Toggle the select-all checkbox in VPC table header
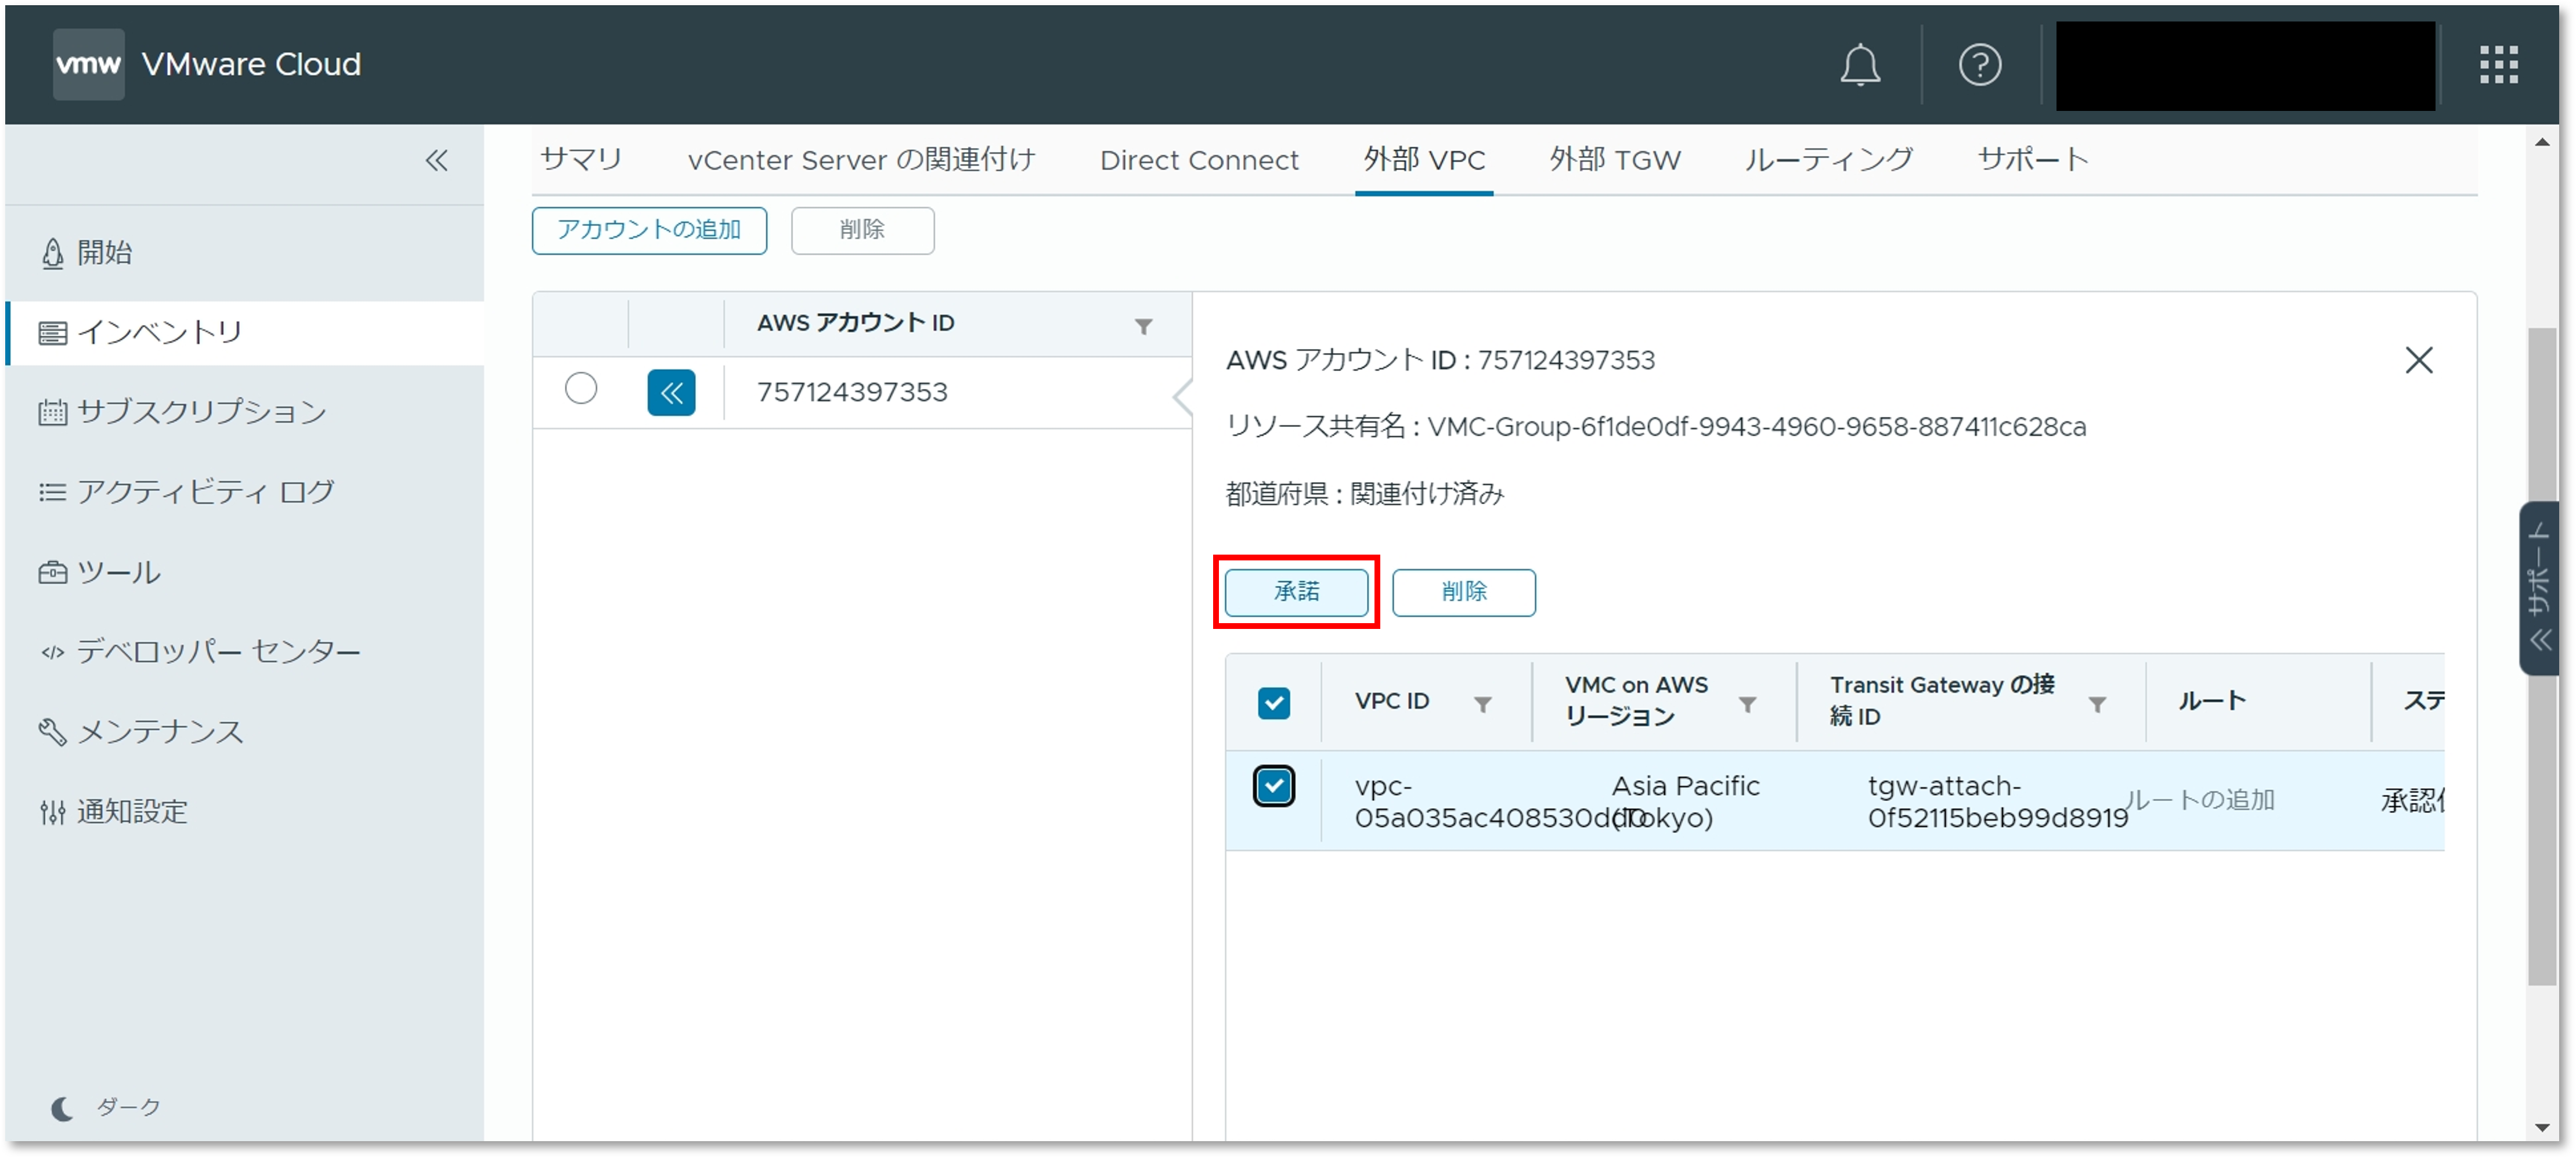This screenshot has height=1158, width=2576. 1273,703
